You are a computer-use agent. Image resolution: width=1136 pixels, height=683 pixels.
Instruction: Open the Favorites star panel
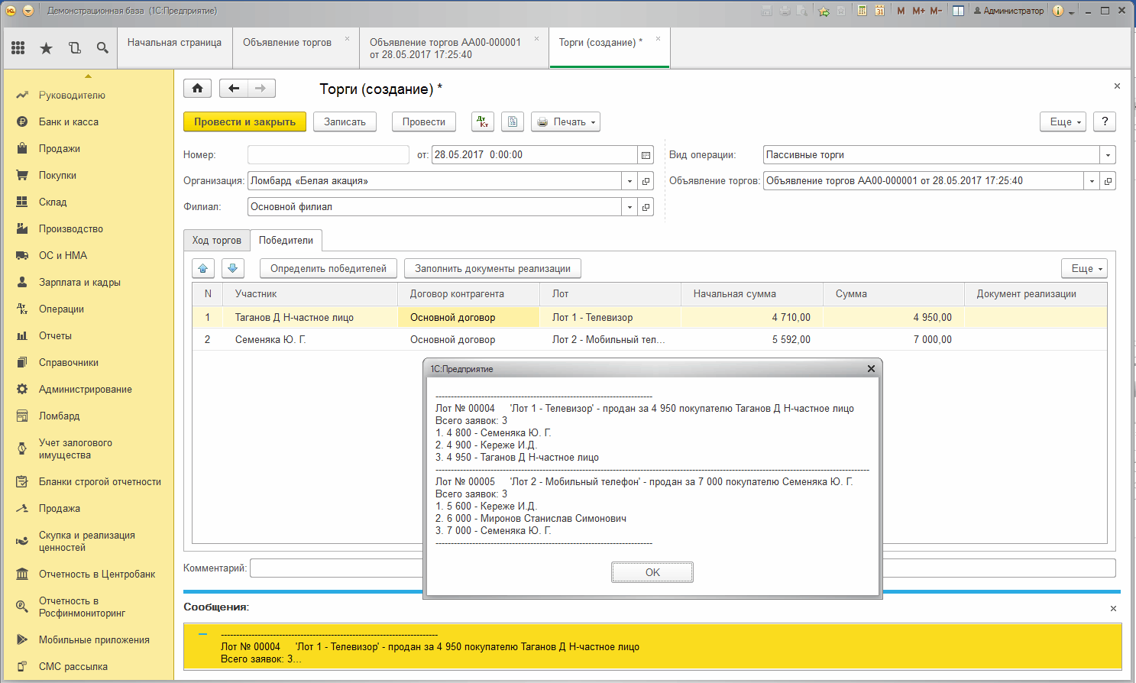click(46, 48)
